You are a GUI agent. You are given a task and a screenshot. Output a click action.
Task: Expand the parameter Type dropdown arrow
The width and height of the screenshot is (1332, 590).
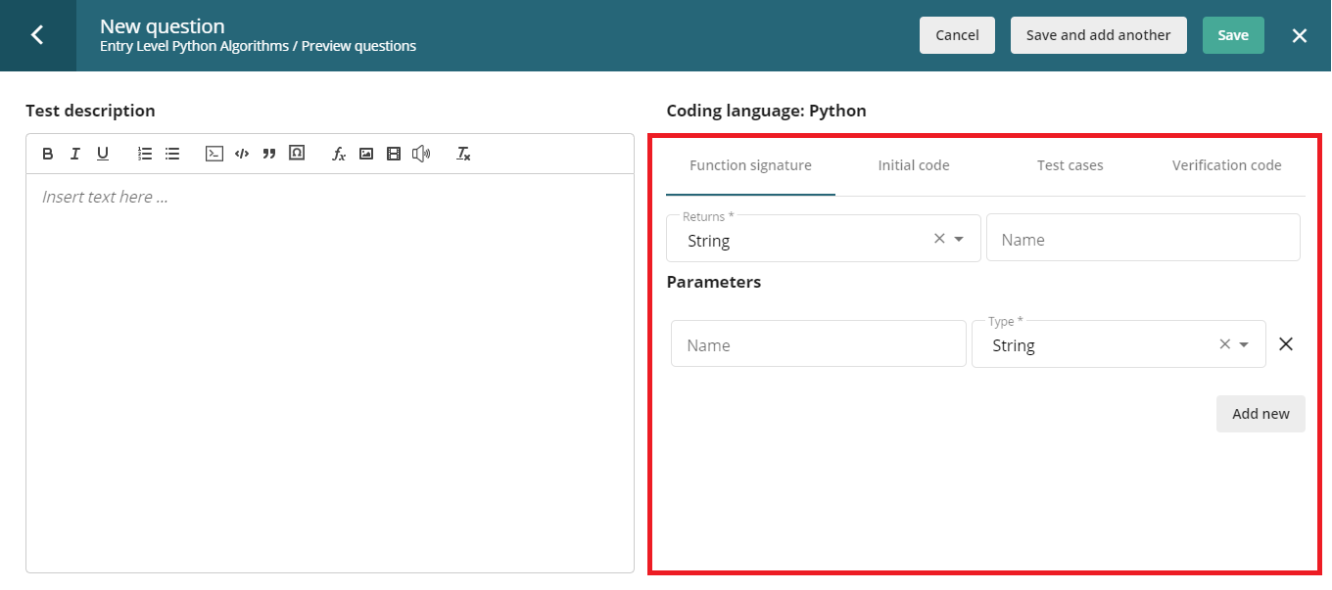(x=1244, y=344)
